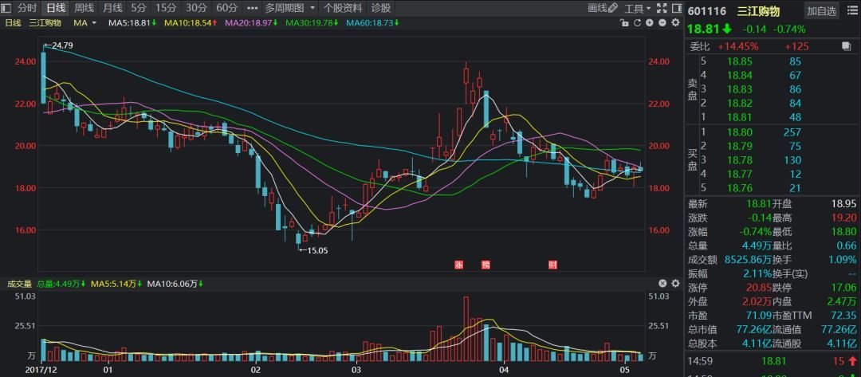Select sell level 5 price 18.85
Image resolution: width=861 pixels, height=377 pixels.
[740, 61]
